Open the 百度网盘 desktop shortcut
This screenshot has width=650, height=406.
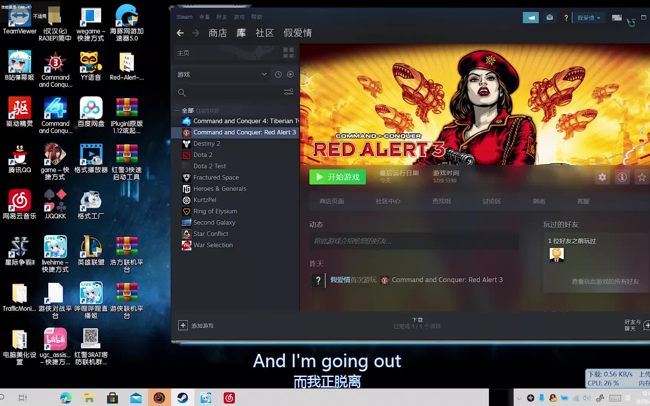click(x=91, y=112)
